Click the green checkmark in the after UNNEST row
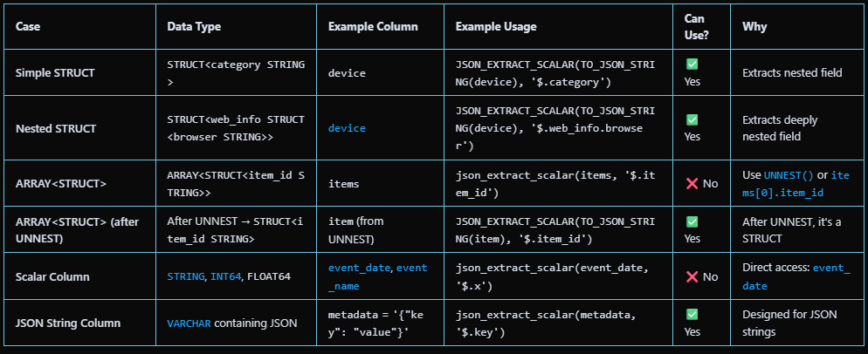Viewport: 868px width, 354px height. pos(692,222)
